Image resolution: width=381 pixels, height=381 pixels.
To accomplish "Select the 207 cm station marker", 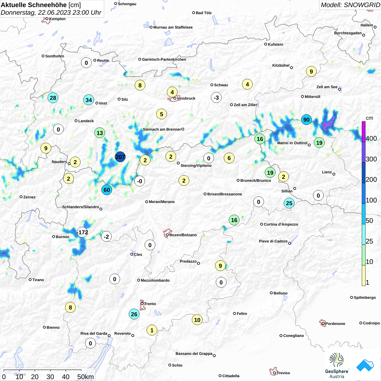I will click(120, 157).
